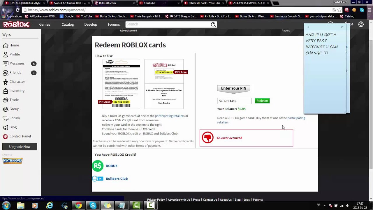Open Internet Explorer from taskbar
This screenshot has height=210, width=373.
click(x=50, y=206)
